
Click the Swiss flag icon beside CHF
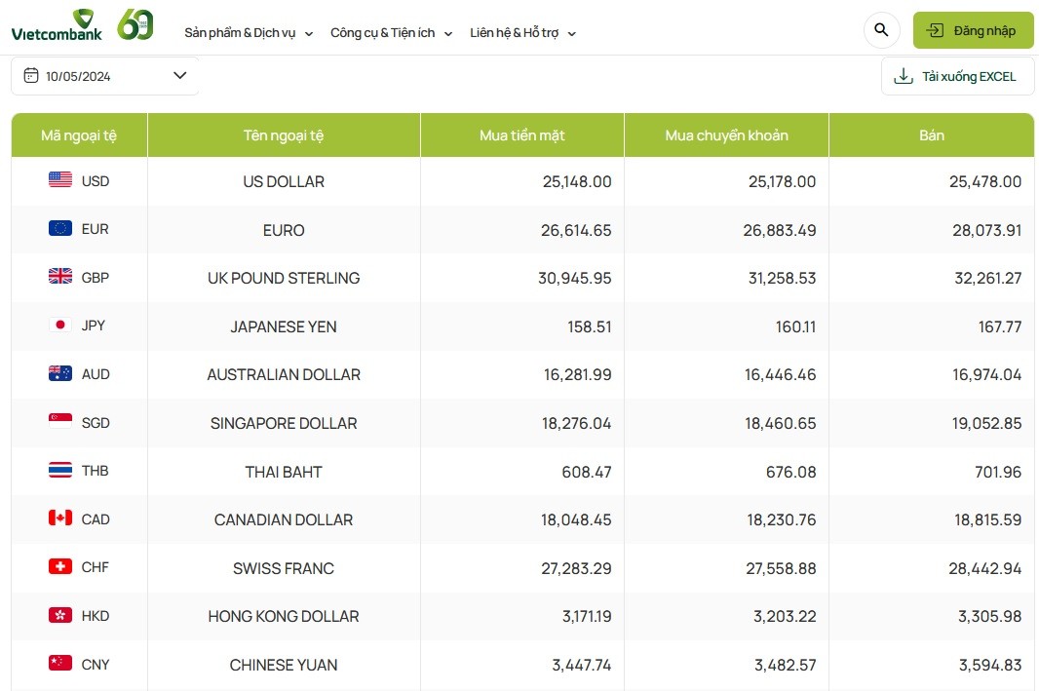coord(60,566)
